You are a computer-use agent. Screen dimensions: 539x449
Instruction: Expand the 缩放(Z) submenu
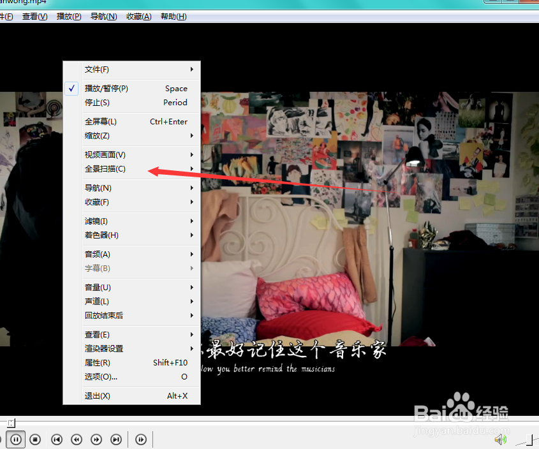click(x=132, y=136)
